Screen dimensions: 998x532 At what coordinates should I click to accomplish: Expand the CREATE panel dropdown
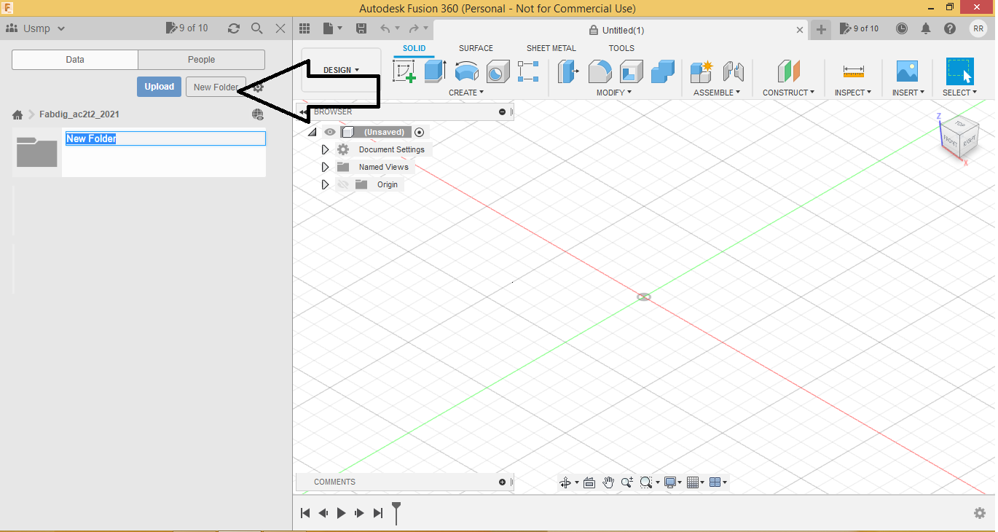pos(466,93)
